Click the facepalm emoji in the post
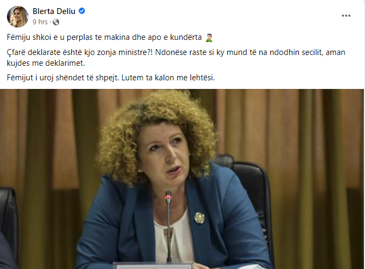This screenshot has width=365, height=269. (x=209, y=38)
